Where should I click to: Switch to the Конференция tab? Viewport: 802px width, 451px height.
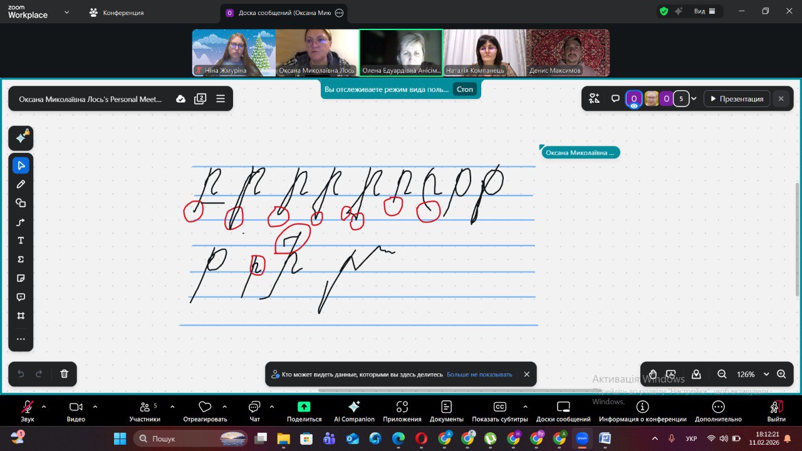(117, 13)
